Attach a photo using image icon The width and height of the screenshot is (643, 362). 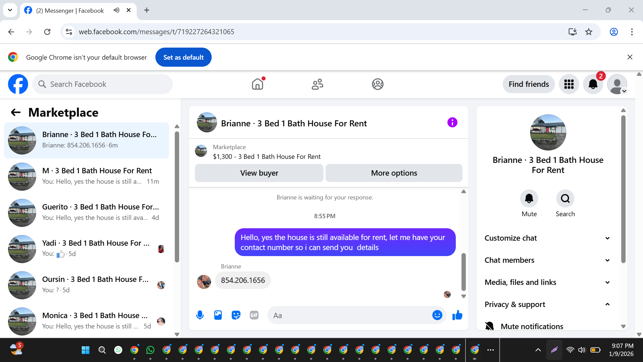[218, 315]
